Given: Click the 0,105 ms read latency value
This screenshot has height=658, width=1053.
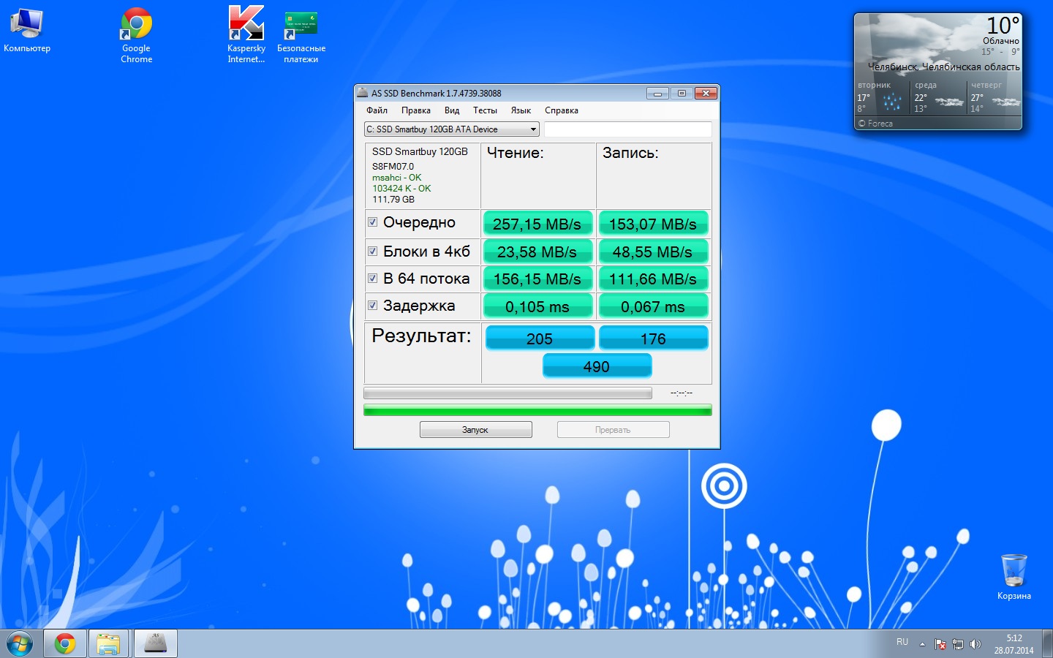Looking at the screenshot, I should [537, 306].
